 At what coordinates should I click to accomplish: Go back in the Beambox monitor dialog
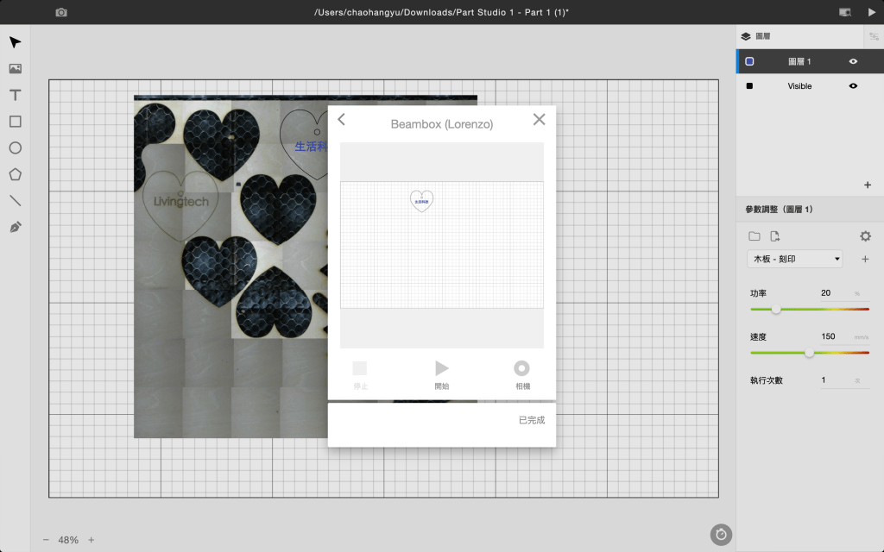[x=342, y=120]
